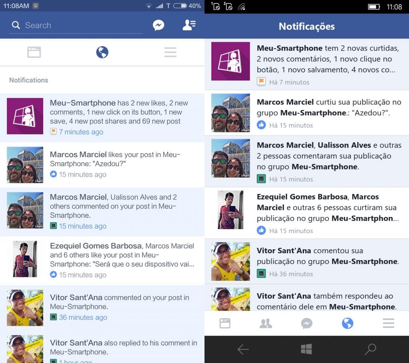This screenshot has height=363, width=409.
Task: Open News Feed icon in Notificações bottom bar
Action: pos(225,324)
